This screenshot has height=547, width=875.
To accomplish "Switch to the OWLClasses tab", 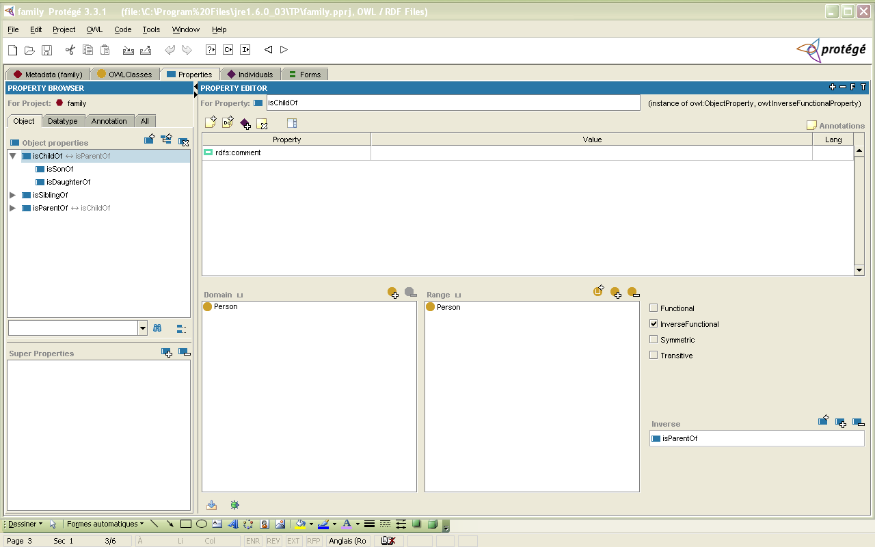I will click(124, 74).
